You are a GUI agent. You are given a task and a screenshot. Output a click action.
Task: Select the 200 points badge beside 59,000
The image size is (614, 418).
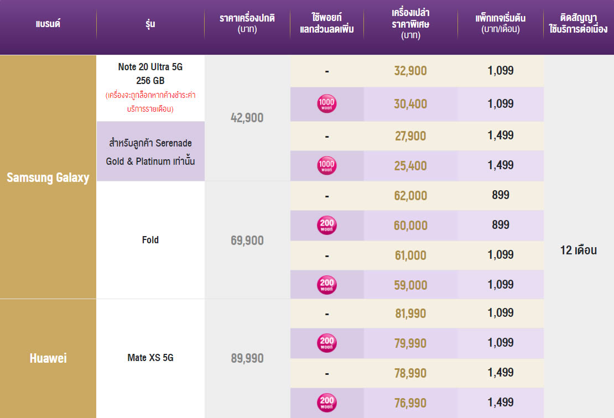click(327, 285)
